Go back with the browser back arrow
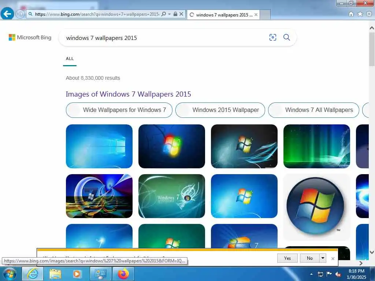Screen dimensions: 375x281 coord(7,14)
